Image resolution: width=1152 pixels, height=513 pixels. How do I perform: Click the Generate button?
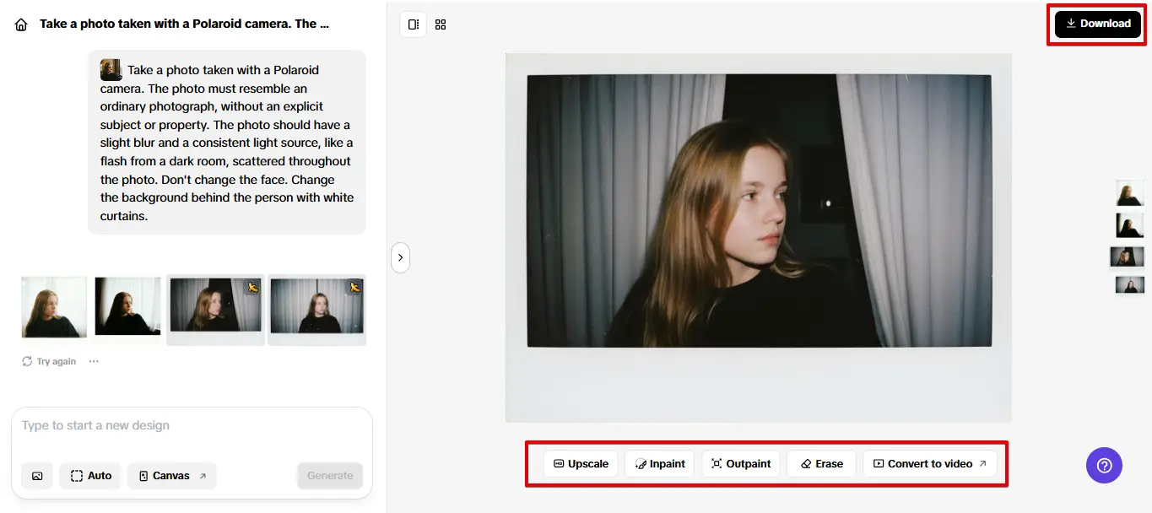pyautogui.click(x=330, y=476)
